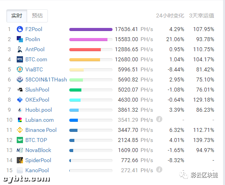Click the green SlushPool hashrate bar
This screenshot has height=185, width=225.
pyautogui.click(x=76, y=90)
